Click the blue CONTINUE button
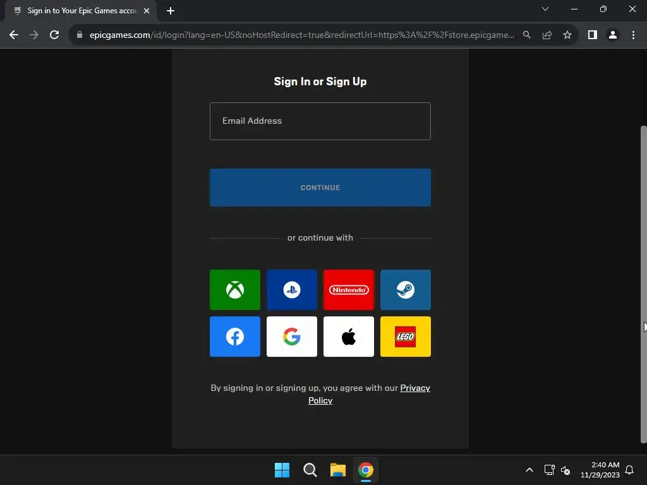The width and height of the screenshot is (647, 485). tap(320, 188)
